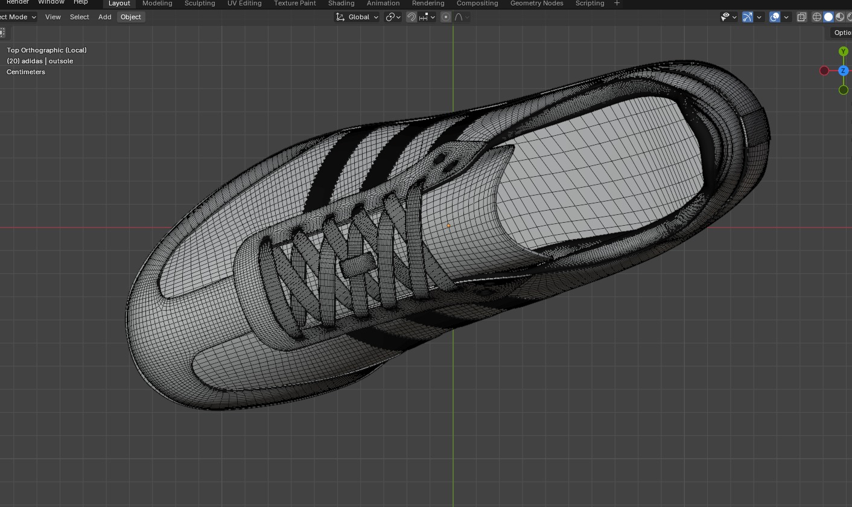852x507 pixels.
Task: Click the 'Top Orthographic (Local)' view label
Action: tap(46, 50)
